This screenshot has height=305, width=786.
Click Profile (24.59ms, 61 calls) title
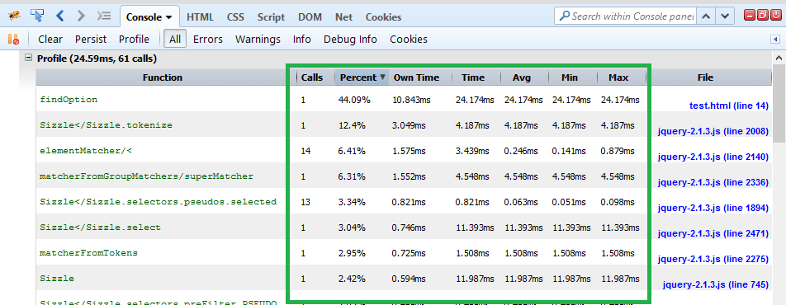97,59
